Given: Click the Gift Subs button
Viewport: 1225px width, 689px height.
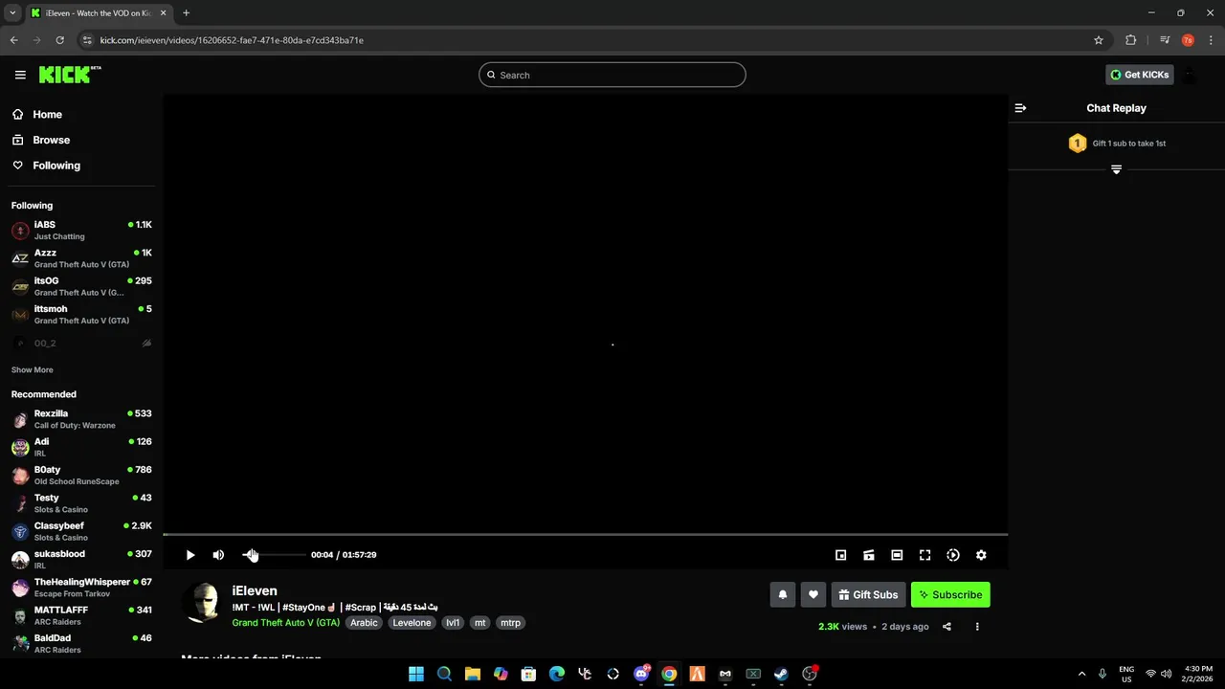Looking at the screenshot, I should tap(868, 594).
